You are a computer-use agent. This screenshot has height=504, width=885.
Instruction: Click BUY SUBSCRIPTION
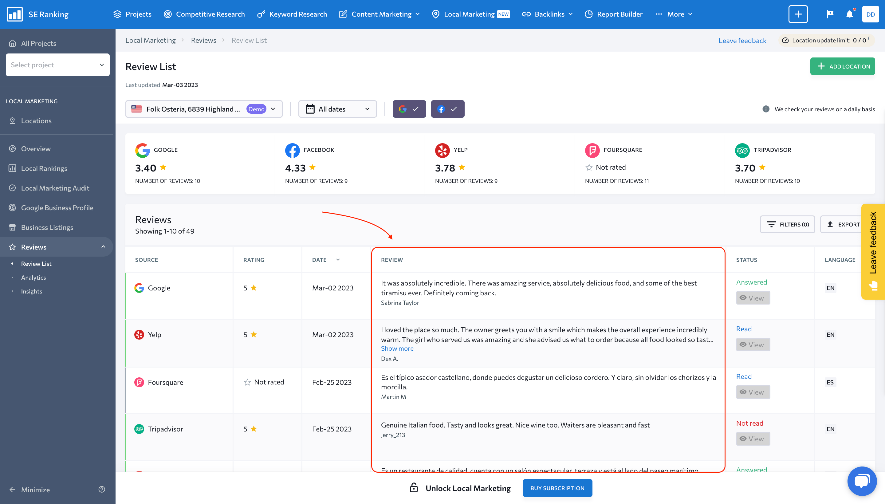tap(557, 488)
